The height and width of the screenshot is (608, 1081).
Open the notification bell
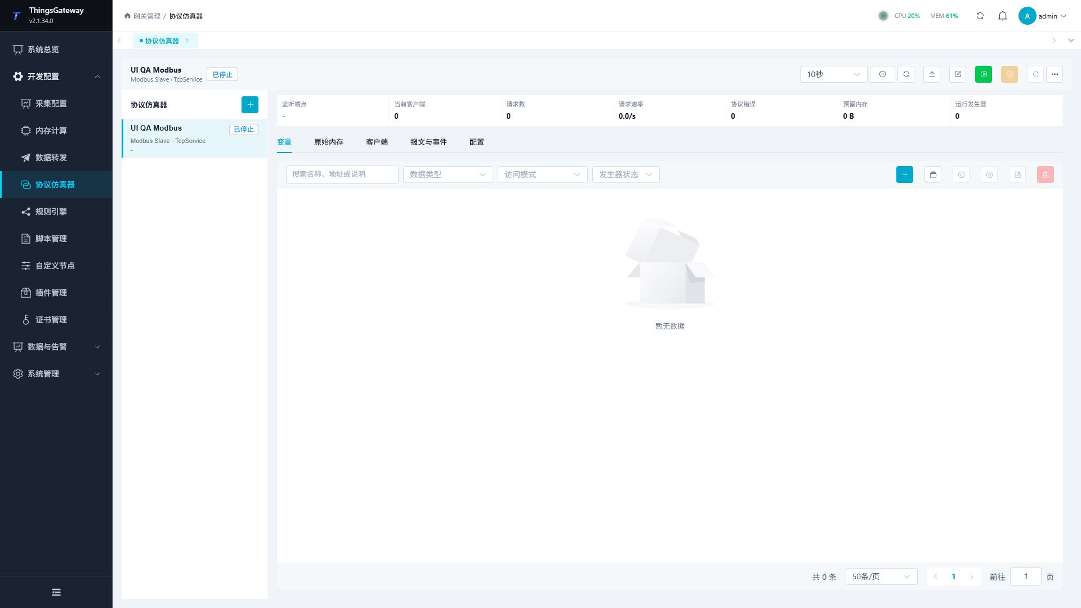click(1003, 16)
